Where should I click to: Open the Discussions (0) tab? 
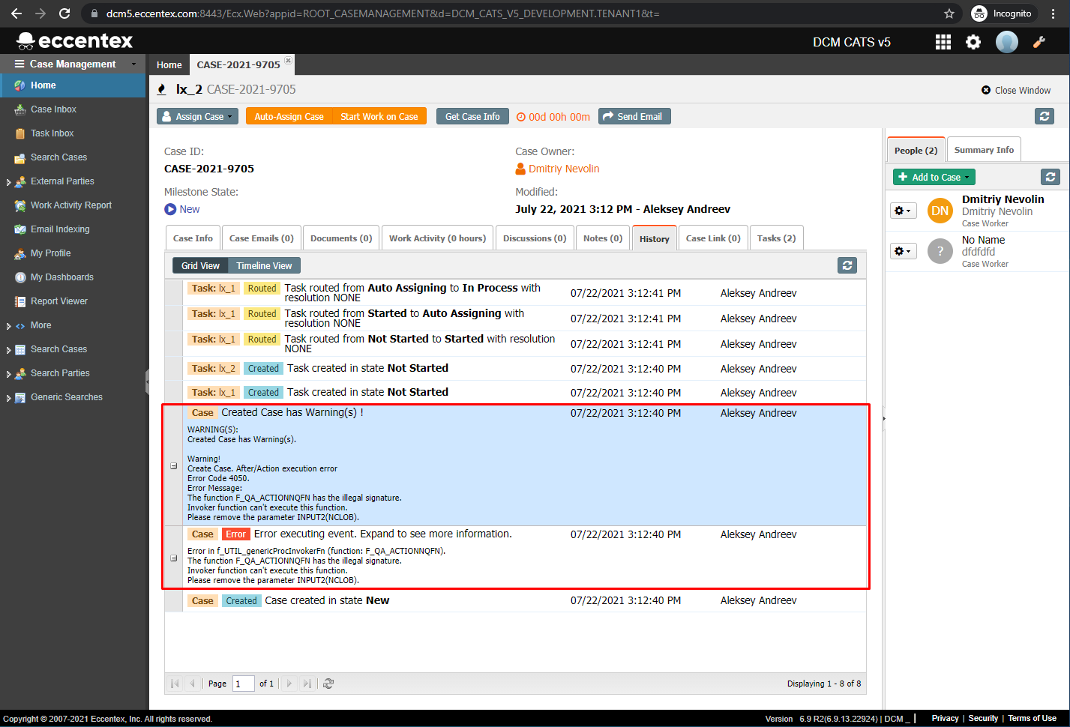point(535,238)
